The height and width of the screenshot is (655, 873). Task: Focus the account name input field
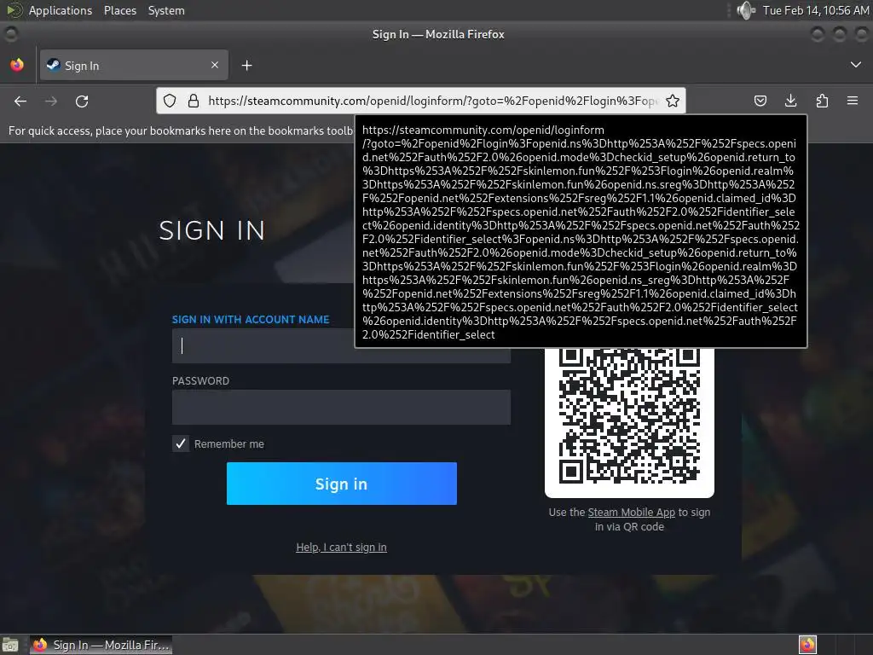pyautogui.click(x=341, y=346)
